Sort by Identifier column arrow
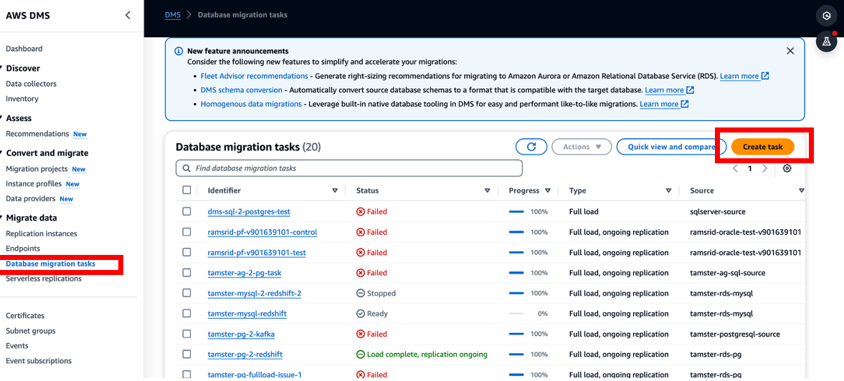 pyautogui.click(x=335, y=190)
